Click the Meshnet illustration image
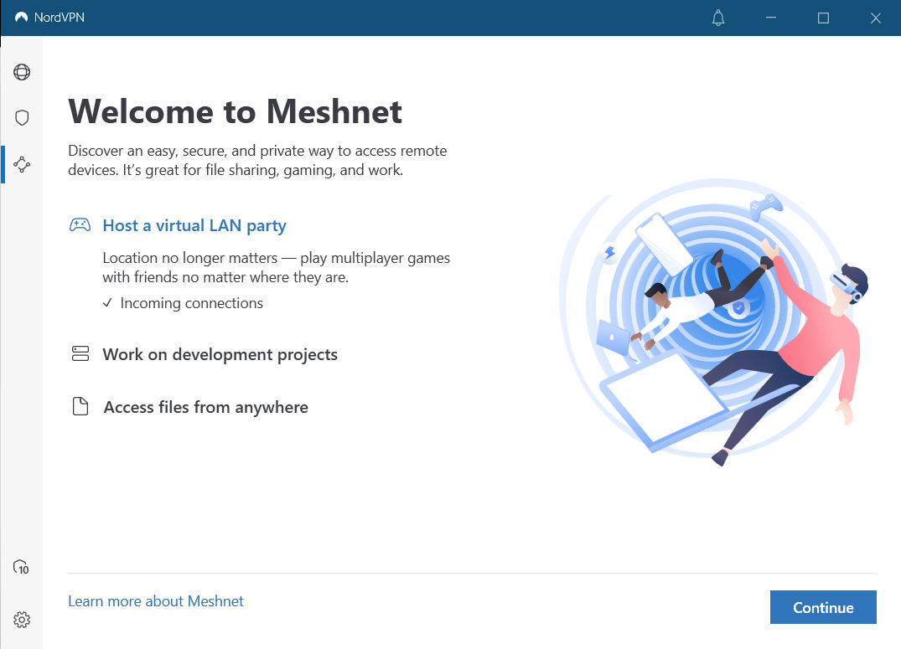The height and width of the screenshot is (649, 901). pyautogui.click(x=712, y=322)
